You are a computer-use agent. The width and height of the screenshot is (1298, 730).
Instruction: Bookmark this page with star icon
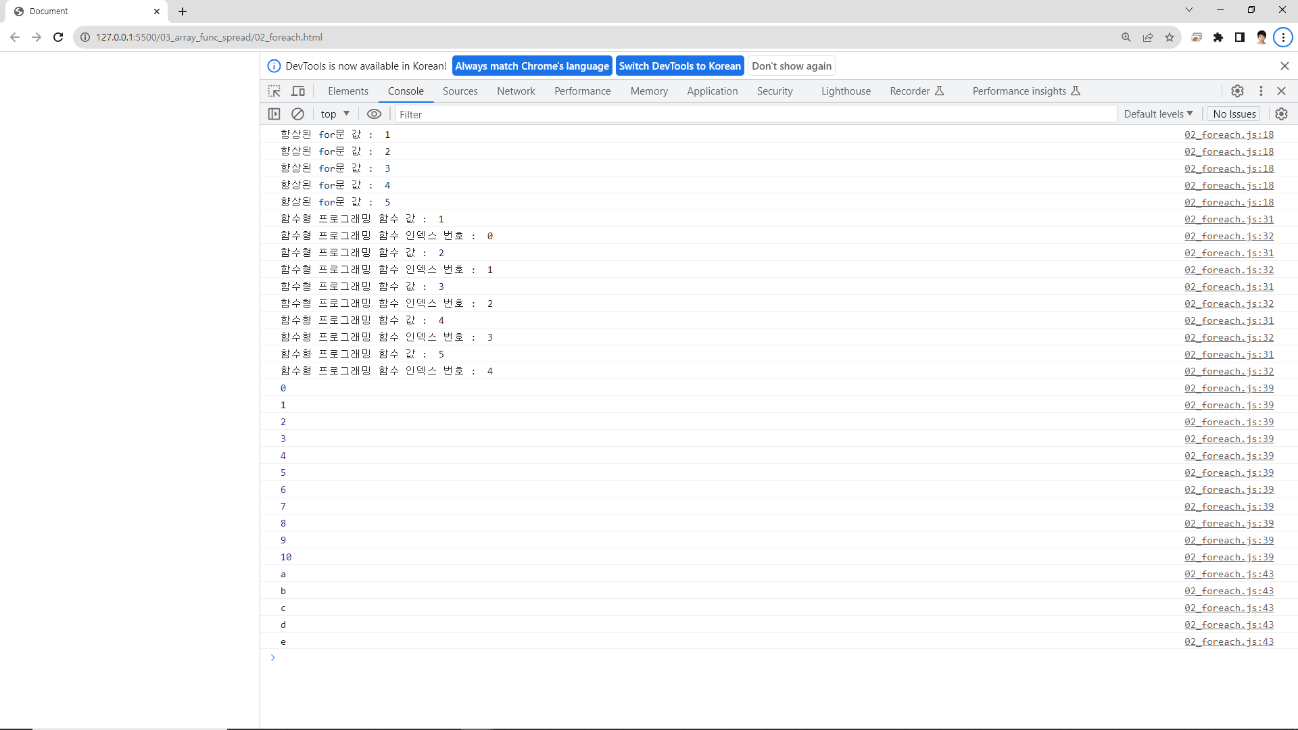click(x=1170, y=37)
